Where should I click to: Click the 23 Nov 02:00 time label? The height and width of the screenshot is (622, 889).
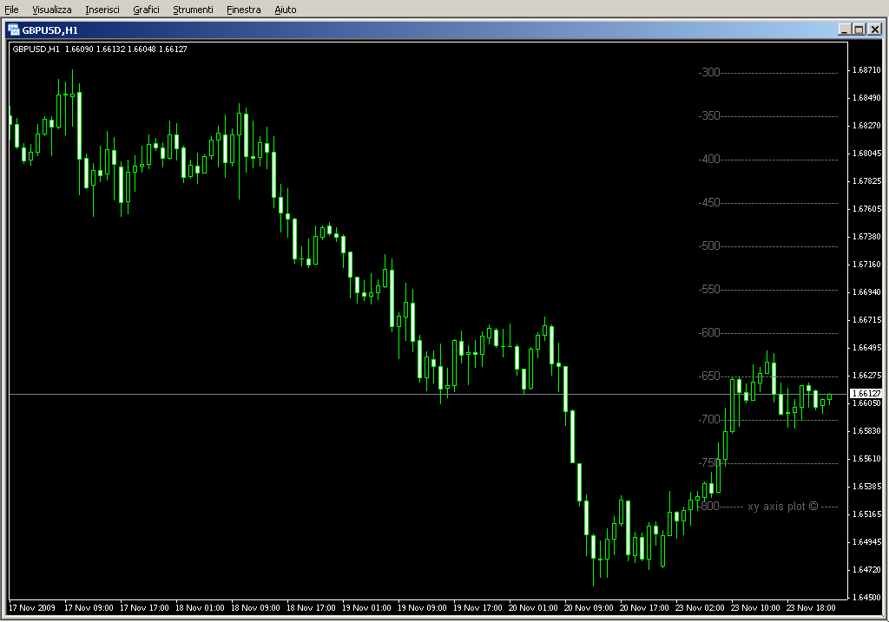(700, 608)
